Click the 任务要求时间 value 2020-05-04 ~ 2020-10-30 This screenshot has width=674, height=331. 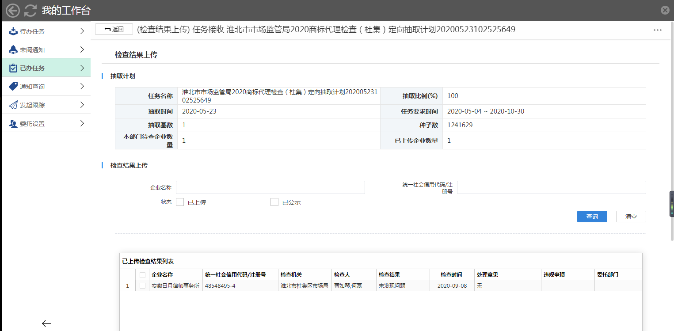click(486, 111)
